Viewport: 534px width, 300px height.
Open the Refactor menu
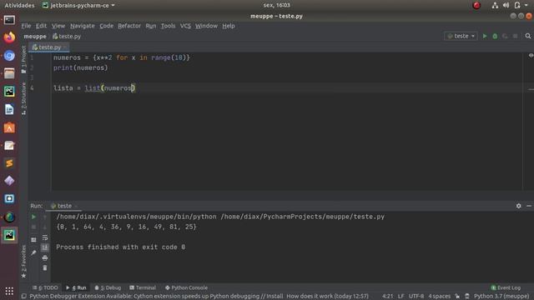click(129, 26)
